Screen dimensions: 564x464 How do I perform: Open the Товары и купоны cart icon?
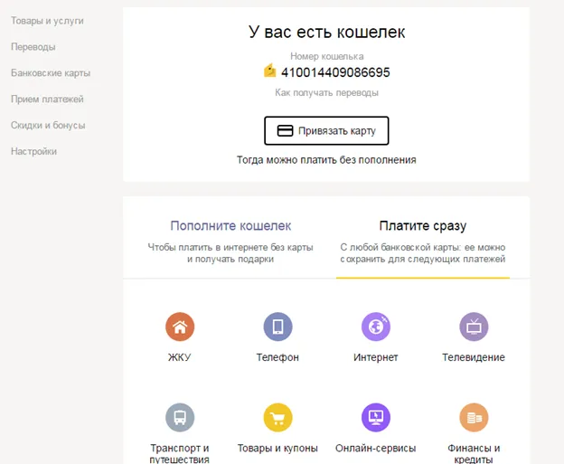click(277, 418)
